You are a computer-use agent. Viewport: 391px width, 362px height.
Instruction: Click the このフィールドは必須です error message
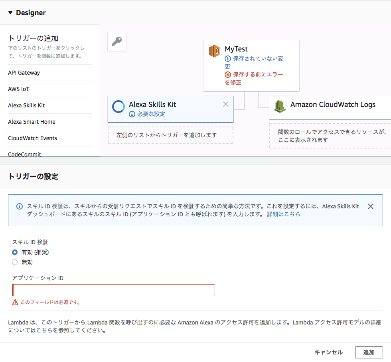tap(50, 303)
